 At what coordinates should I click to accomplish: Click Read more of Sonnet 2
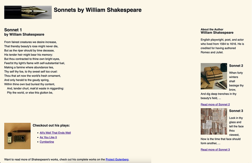click(x=215, y=104)
